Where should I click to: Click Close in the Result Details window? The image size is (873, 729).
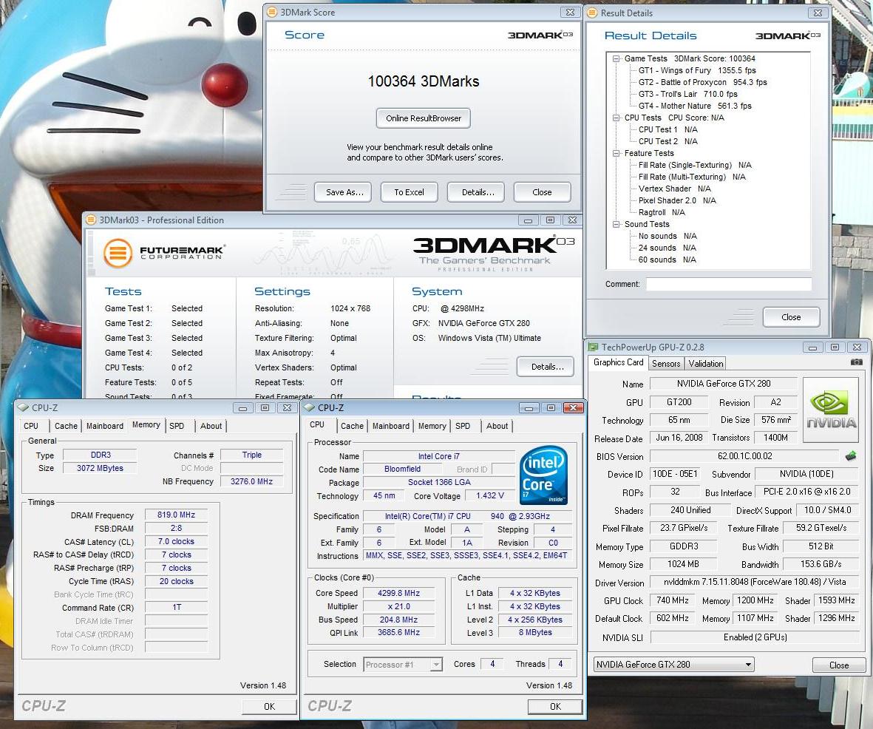pos(791,317)
